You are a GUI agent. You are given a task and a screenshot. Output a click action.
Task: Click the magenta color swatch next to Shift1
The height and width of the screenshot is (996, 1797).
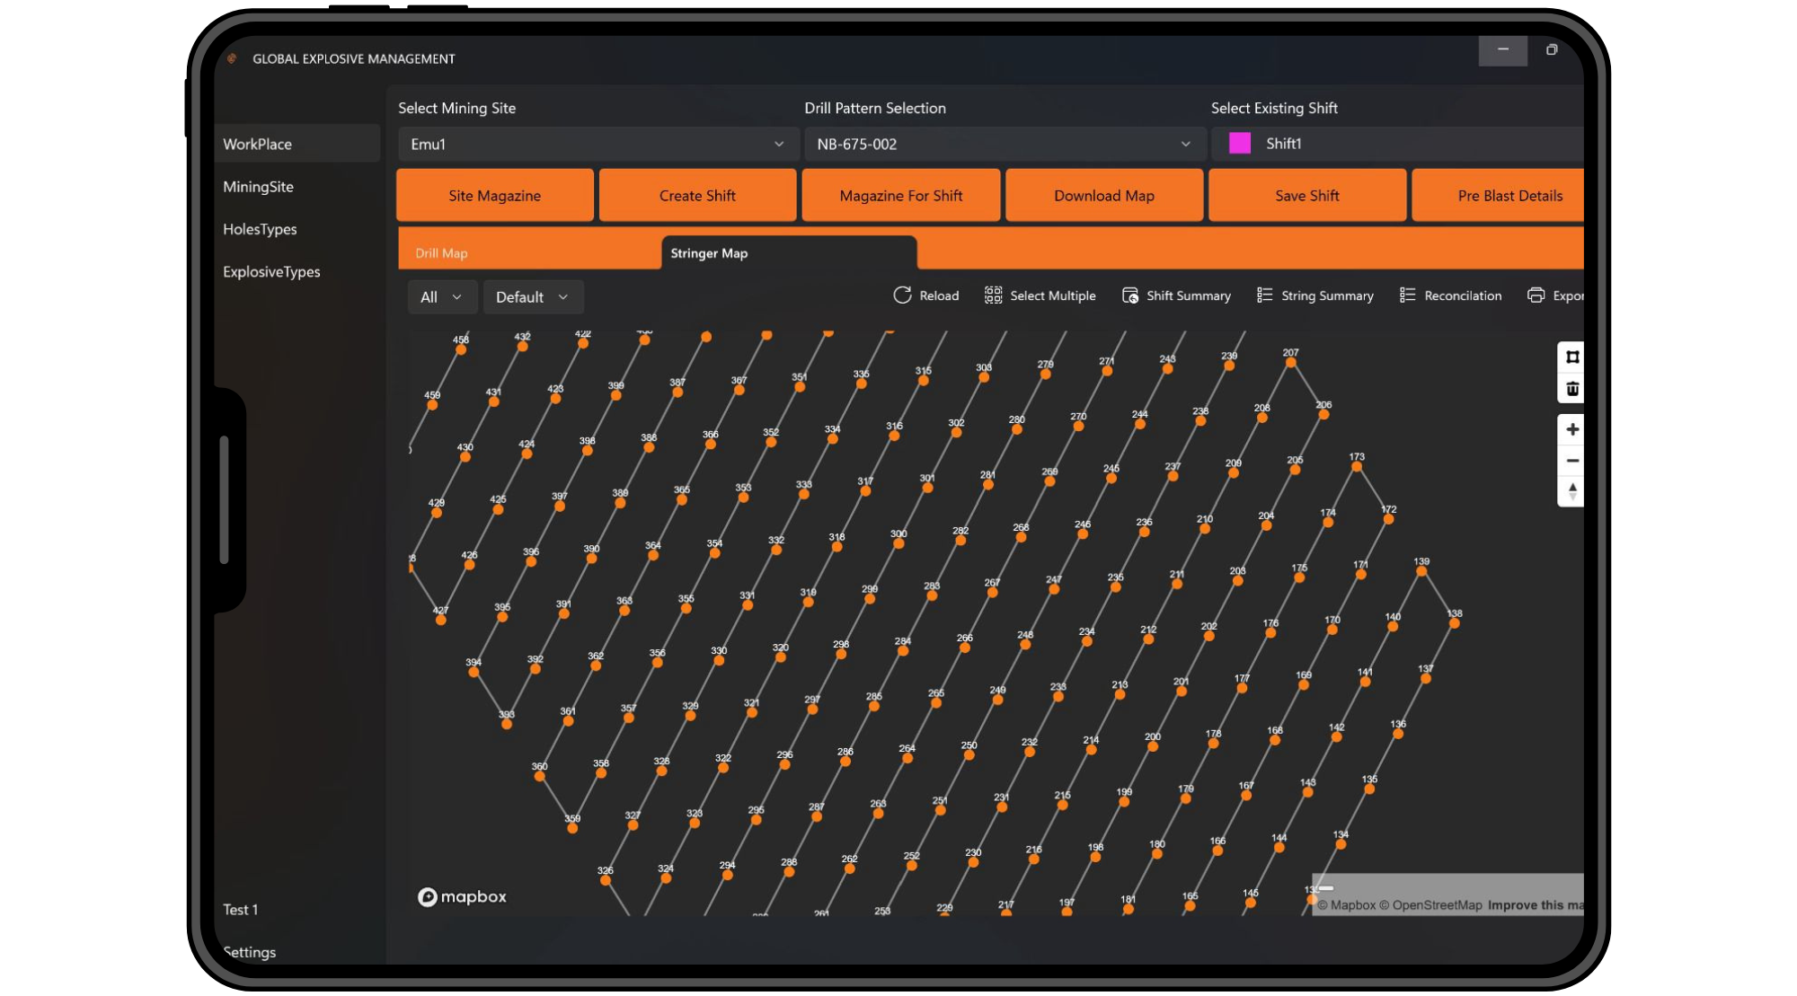click(x=1239, y=143)
